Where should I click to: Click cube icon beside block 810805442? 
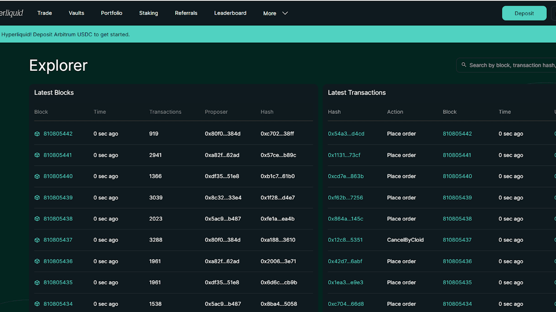(x=37, y=134)
